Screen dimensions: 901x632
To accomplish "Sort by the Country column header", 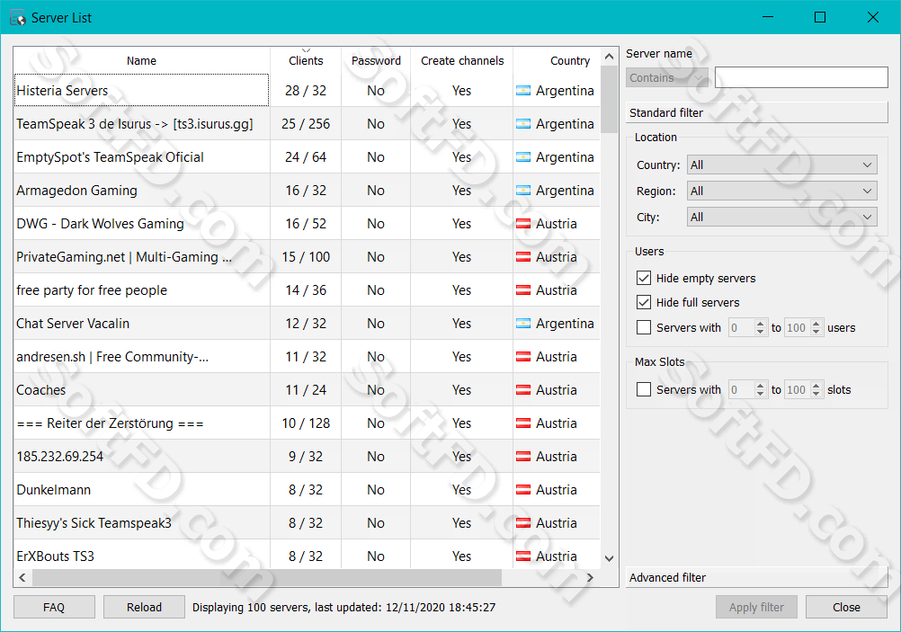I will coord(557,60).
